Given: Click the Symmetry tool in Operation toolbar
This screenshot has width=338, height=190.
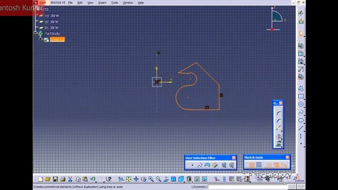Looking at the screenshot, I should pyautogui.click(x=278, y=137).
